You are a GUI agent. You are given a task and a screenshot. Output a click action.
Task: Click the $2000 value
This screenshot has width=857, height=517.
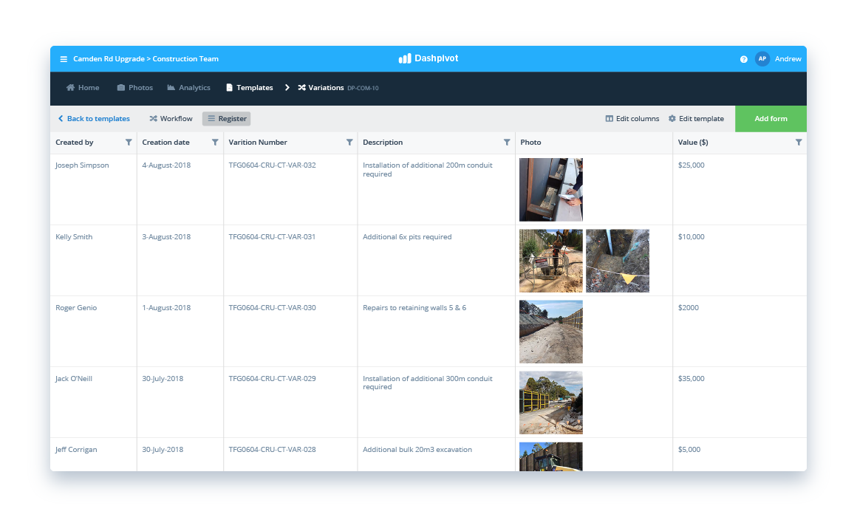pyautogui.click(x=688, y=308)
